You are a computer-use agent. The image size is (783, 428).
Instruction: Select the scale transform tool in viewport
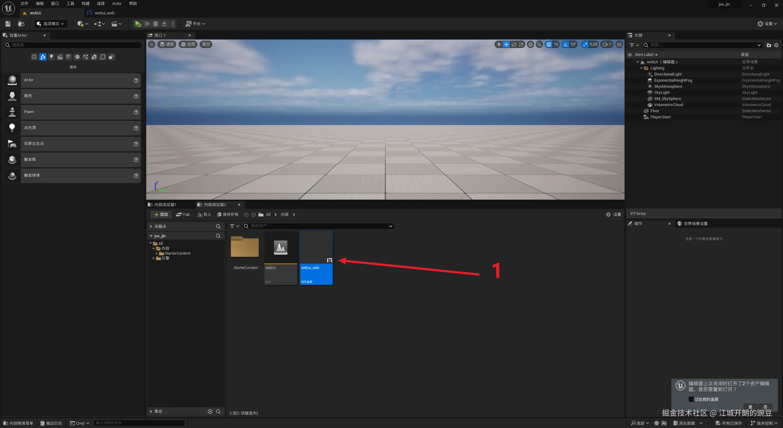click(x=521, y=44)
